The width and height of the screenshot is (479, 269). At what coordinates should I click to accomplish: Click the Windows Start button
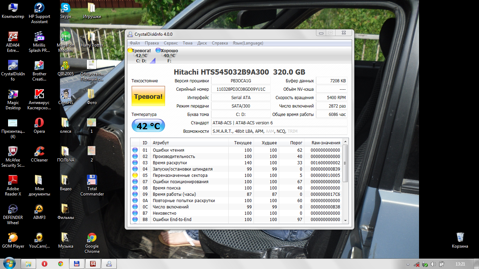tap(9, 263)
